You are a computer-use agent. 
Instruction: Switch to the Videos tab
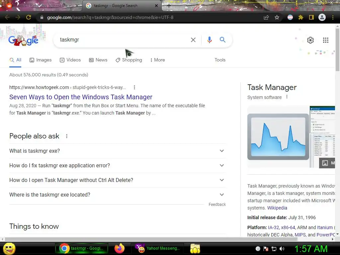click(x=70, y=60)
